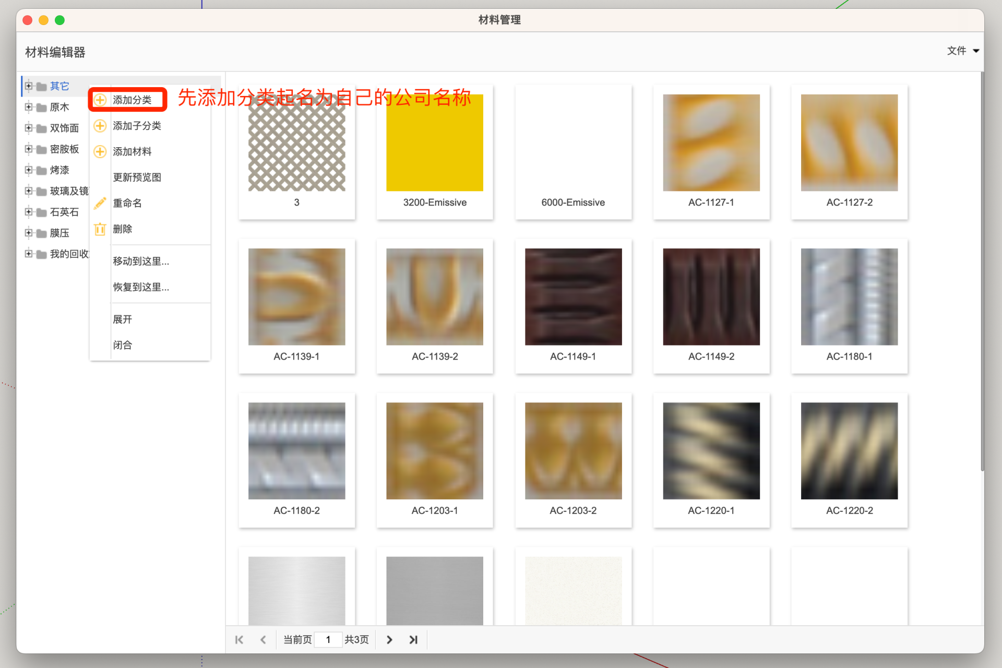Image resolution: width=1002 pixels, height=668 pixels.
Task: Expand the 其它 tree node
Action: [29, 86]
